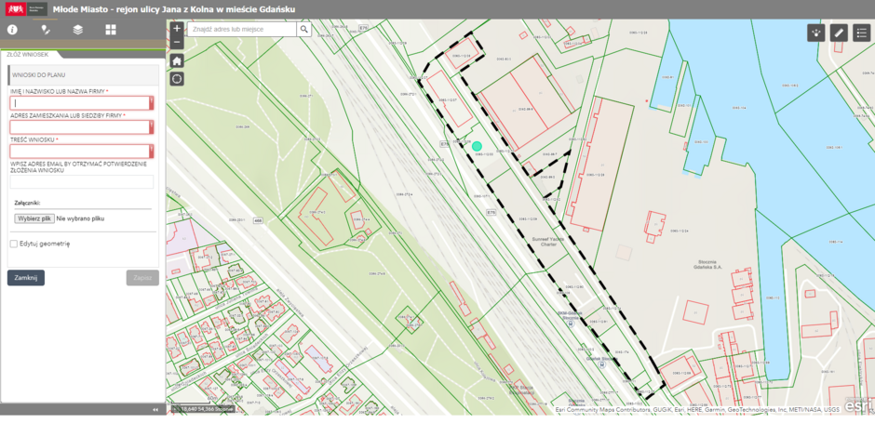This screenshot has height=423, width=875.
Task: Open the pencil draw tool on map
Action: click(x=839, y=33)
